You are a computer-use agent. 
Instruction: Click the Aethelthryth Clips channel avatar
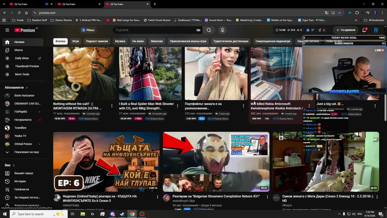click(166, 198)
